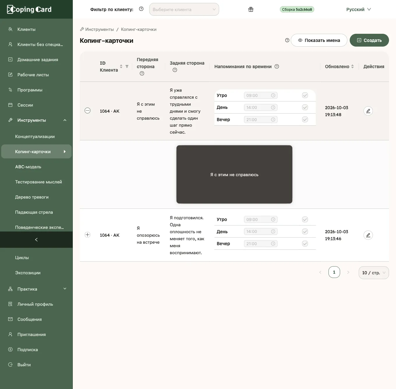Toggle Day reminder check in second row
This screenshot has width=396, height=389.
pyautogui.click(x=305, y=231)
